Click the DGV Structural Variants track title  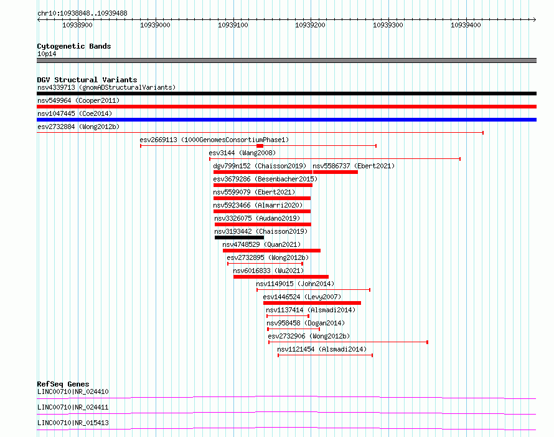(x=87, y=80)
